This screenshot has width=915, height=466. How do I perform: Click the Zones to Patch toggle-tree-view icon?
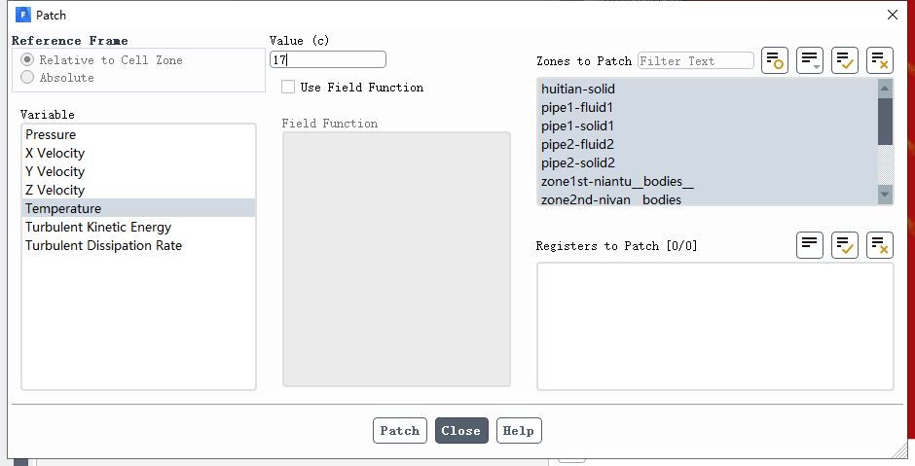pyautogui.click(x=775, y=60)
